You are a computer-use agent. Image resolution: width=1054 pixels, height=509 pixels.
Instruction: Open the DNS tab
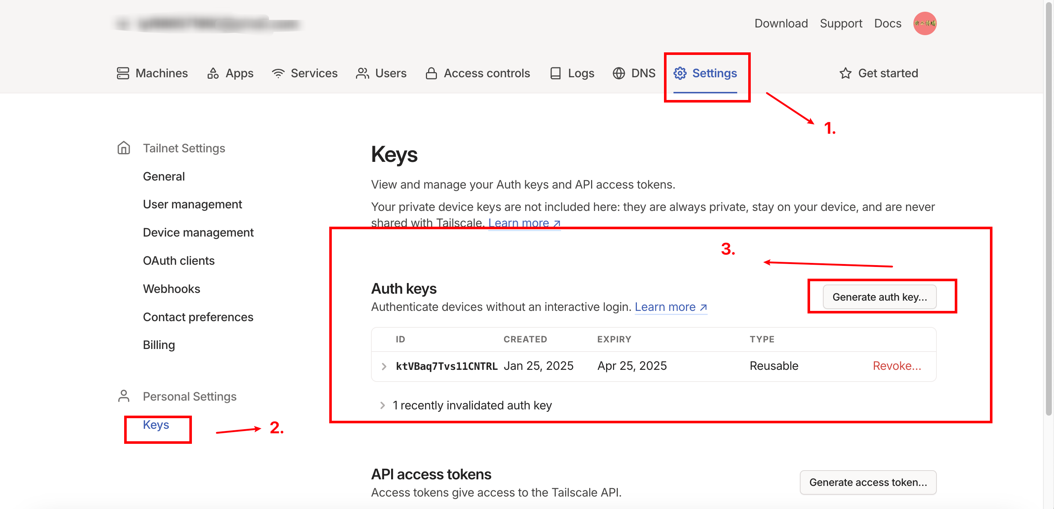(x=634, y=73)
